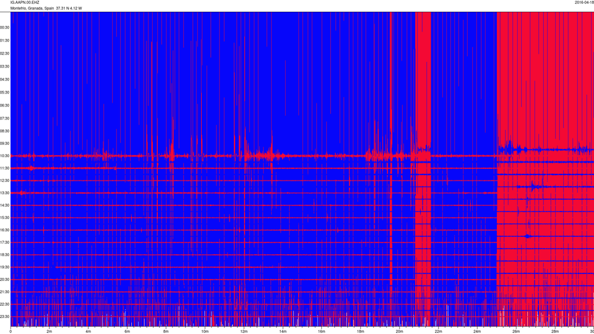Select the 01:30 time label
Screen dimensions: 594x334
pos(4,41)
